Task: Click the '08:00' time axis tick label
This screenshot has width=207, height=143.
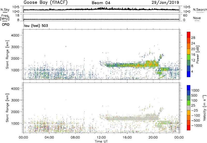Action: (x=75, y=138)
